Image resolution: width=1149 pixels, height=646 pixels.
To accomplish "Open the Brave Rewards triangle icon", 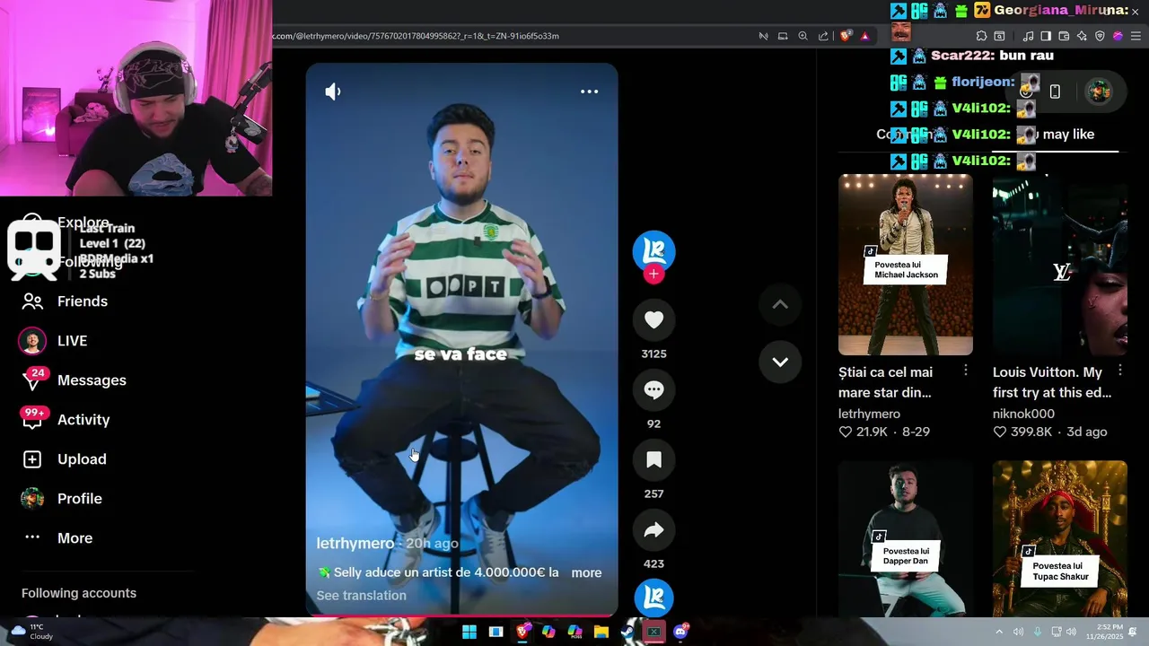I will (x=864, y=36).
